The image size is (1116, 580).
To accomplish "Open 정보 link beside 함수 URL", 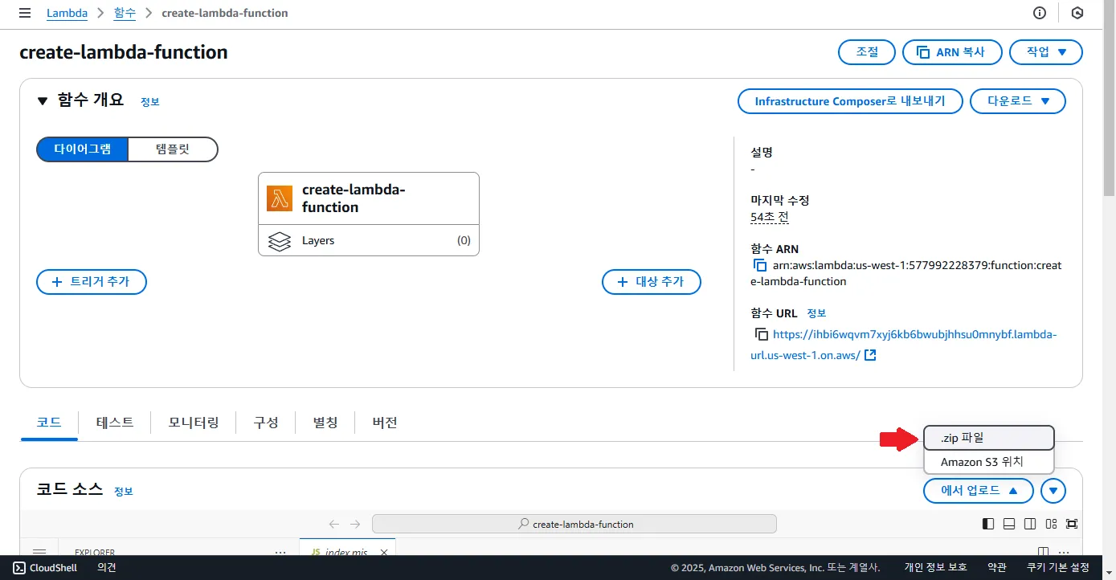I will (816, 313).
